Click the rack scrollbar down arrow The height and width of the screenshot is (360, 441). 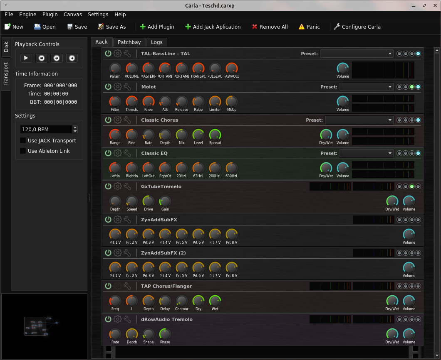[437, 356]
